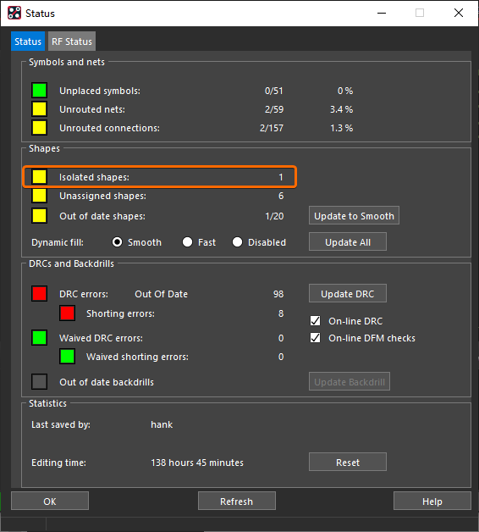Click the yellow Unrouted connections indicator
479x532 pixels.
[x=39, y=128]
